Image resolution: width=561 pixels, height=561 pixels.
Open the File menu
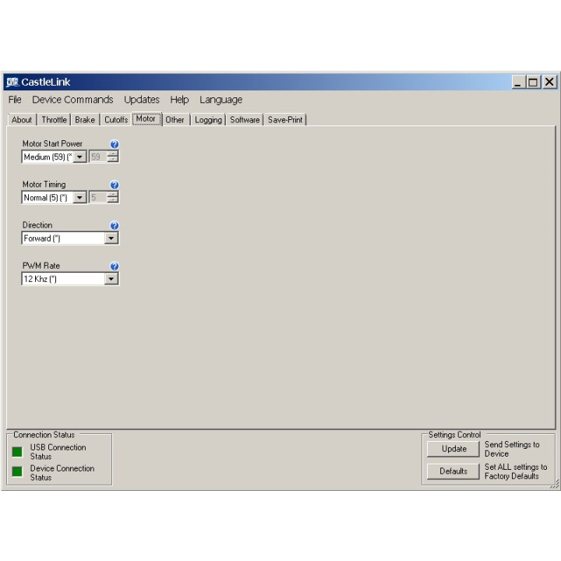click(15, 100)
